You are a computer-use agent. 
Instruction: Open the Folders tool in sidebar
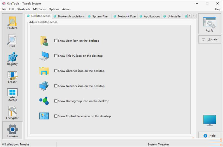(x=12, y=23)
